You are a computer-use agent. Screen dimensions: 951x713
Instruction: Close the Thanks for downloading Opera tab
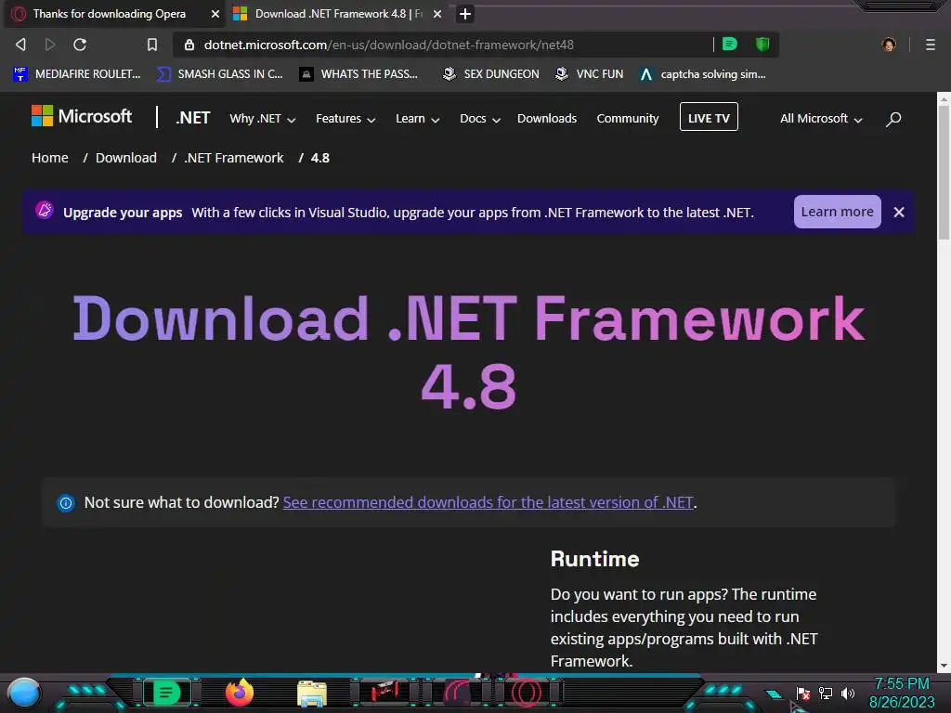tap(215, 13)
